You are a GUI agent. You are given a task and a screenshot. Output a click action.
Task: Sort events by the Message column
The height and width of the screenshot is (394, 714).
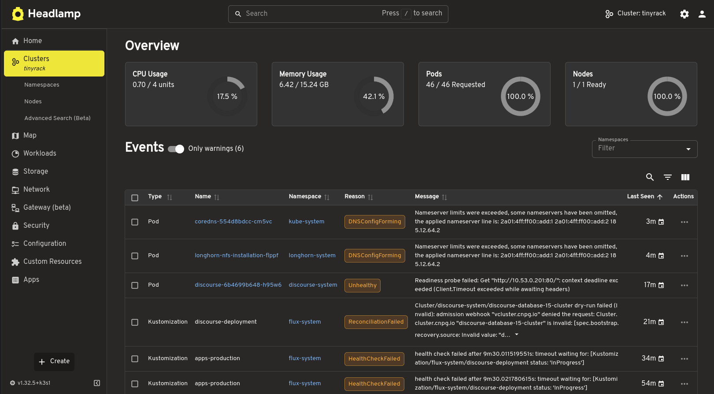444,197
